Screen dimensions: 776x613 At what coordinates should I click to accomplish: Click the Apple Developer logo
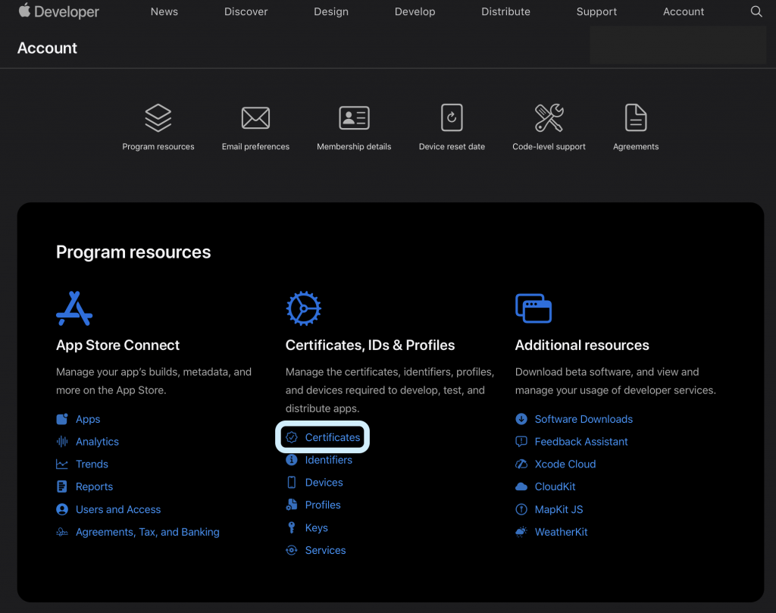click(x=59, y=11)
